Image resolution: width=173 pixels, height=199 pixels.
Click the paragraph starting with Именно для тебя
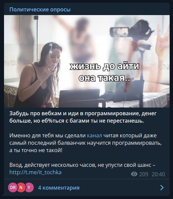(x=86, y=143)
